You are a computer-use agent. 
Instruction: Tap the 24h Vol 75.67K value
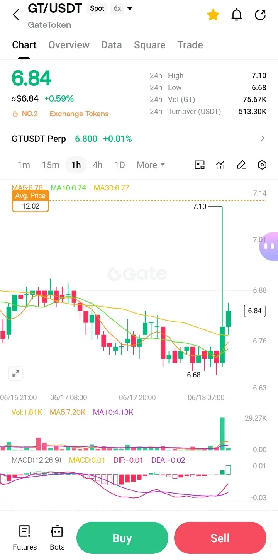(254, 100)
